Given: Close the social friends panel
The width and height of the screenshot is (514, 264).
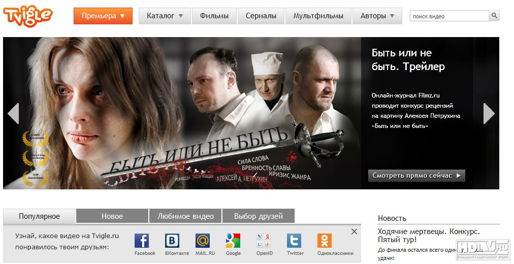Looking at the screenshot, I should [x=354, y=232].
